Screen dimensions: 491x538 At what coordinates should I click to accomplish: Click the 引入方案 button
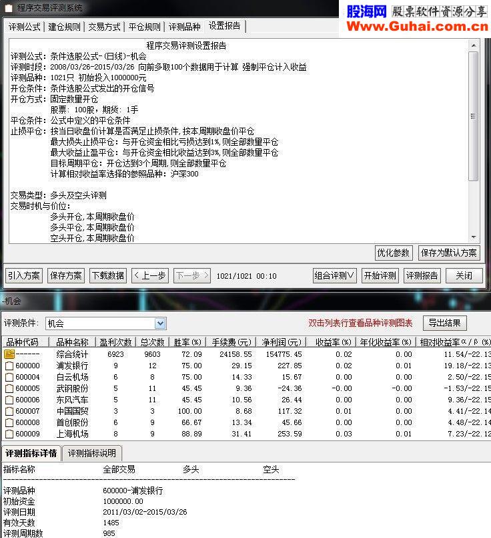24,275
